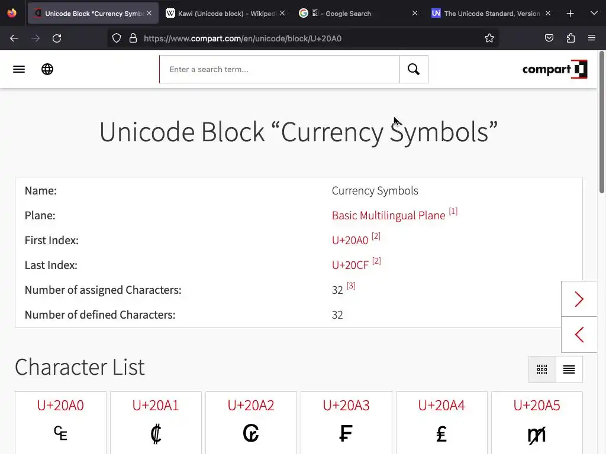
Task: Switch to the Google Search tab
Action: pos(355,13)
